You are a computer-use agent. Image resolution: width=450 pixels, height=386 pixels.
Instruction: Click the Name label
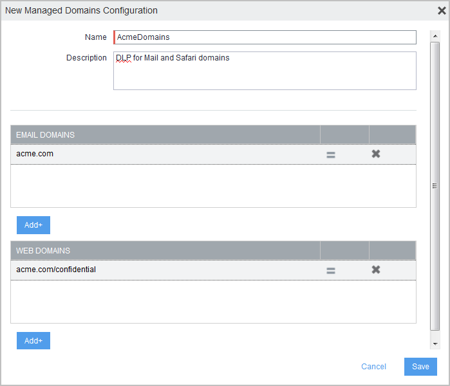(x=95, y=37)
